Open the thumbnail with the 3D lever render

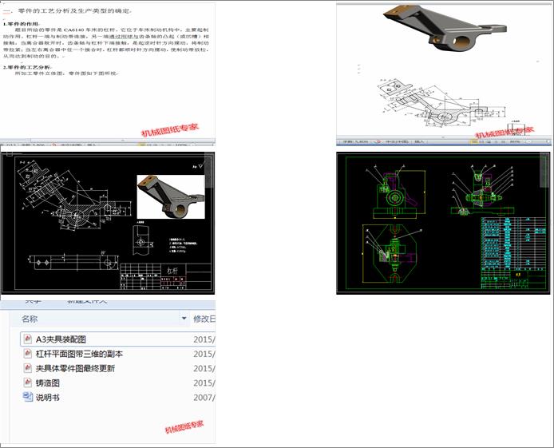(443, 74)
